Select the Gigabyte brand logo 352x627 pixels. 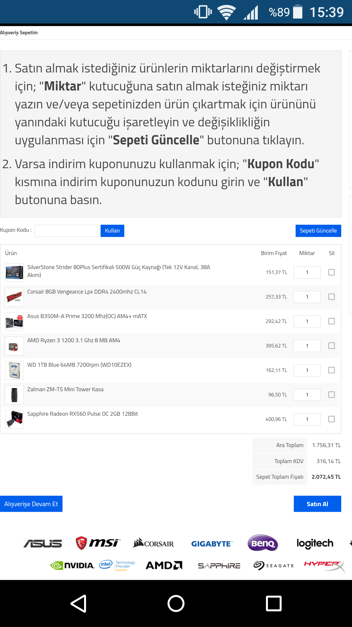click(212, 544)
